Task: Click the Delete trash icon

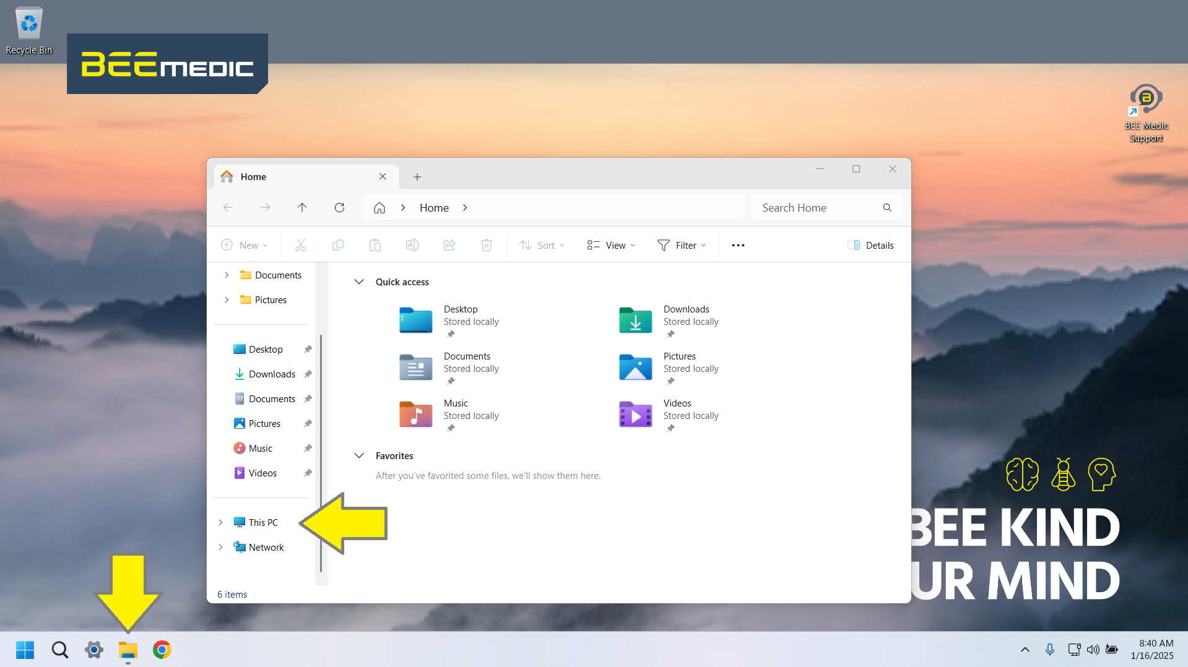Action: pos(487,245)
